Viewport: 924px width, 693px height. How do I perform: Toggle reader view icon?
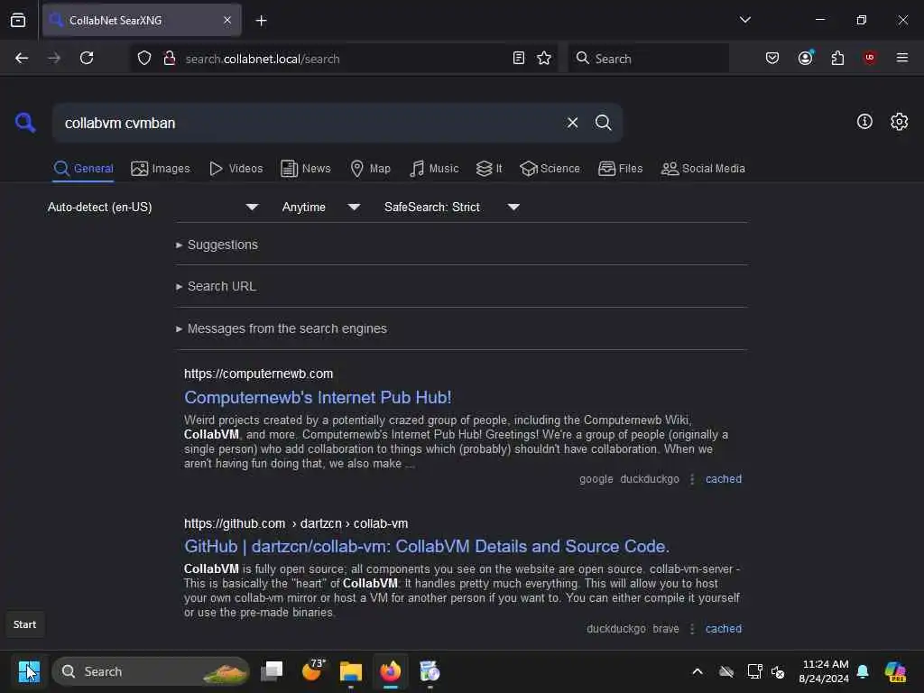point(519,59)
